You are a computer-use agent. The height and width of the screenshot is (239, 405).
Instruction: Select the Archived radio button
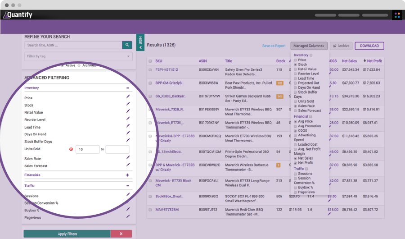(79, 65)
